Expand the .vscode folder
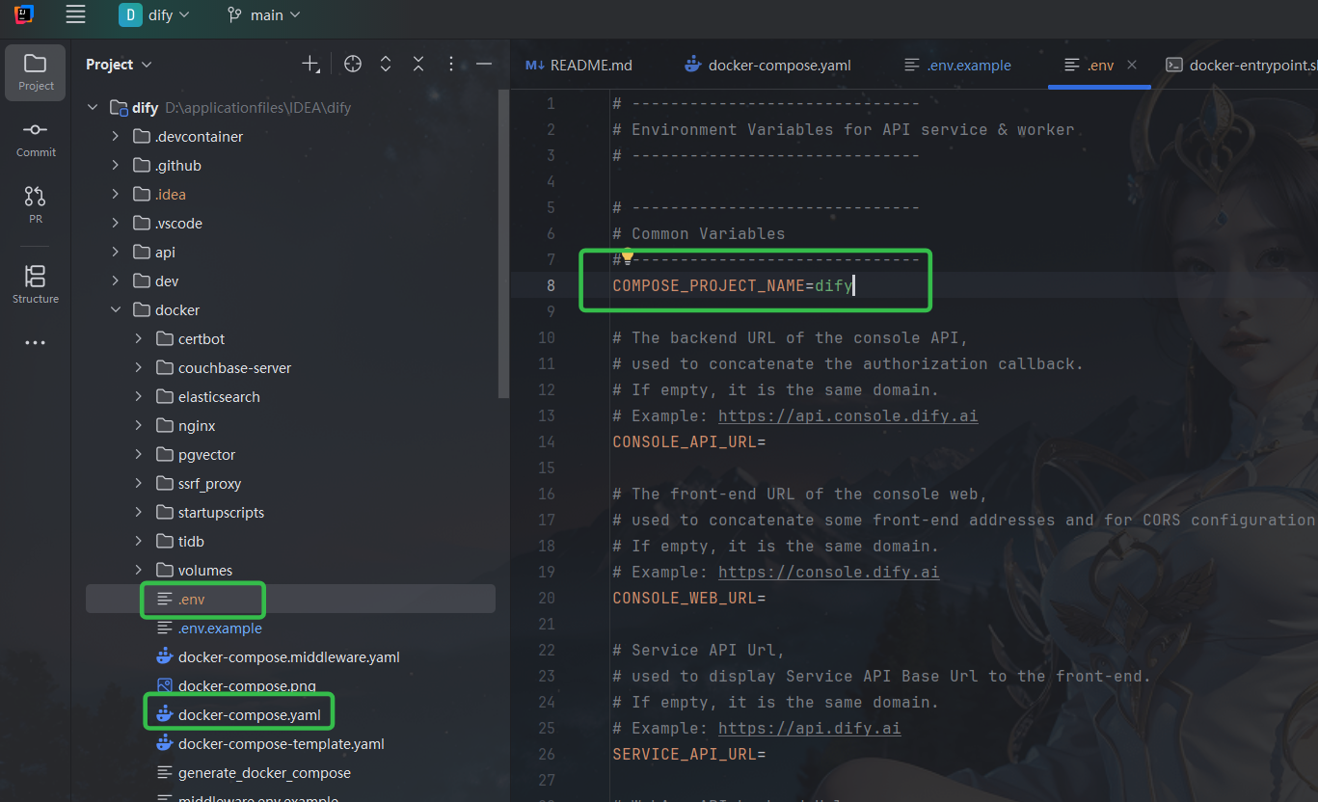 tap(116, 224)
